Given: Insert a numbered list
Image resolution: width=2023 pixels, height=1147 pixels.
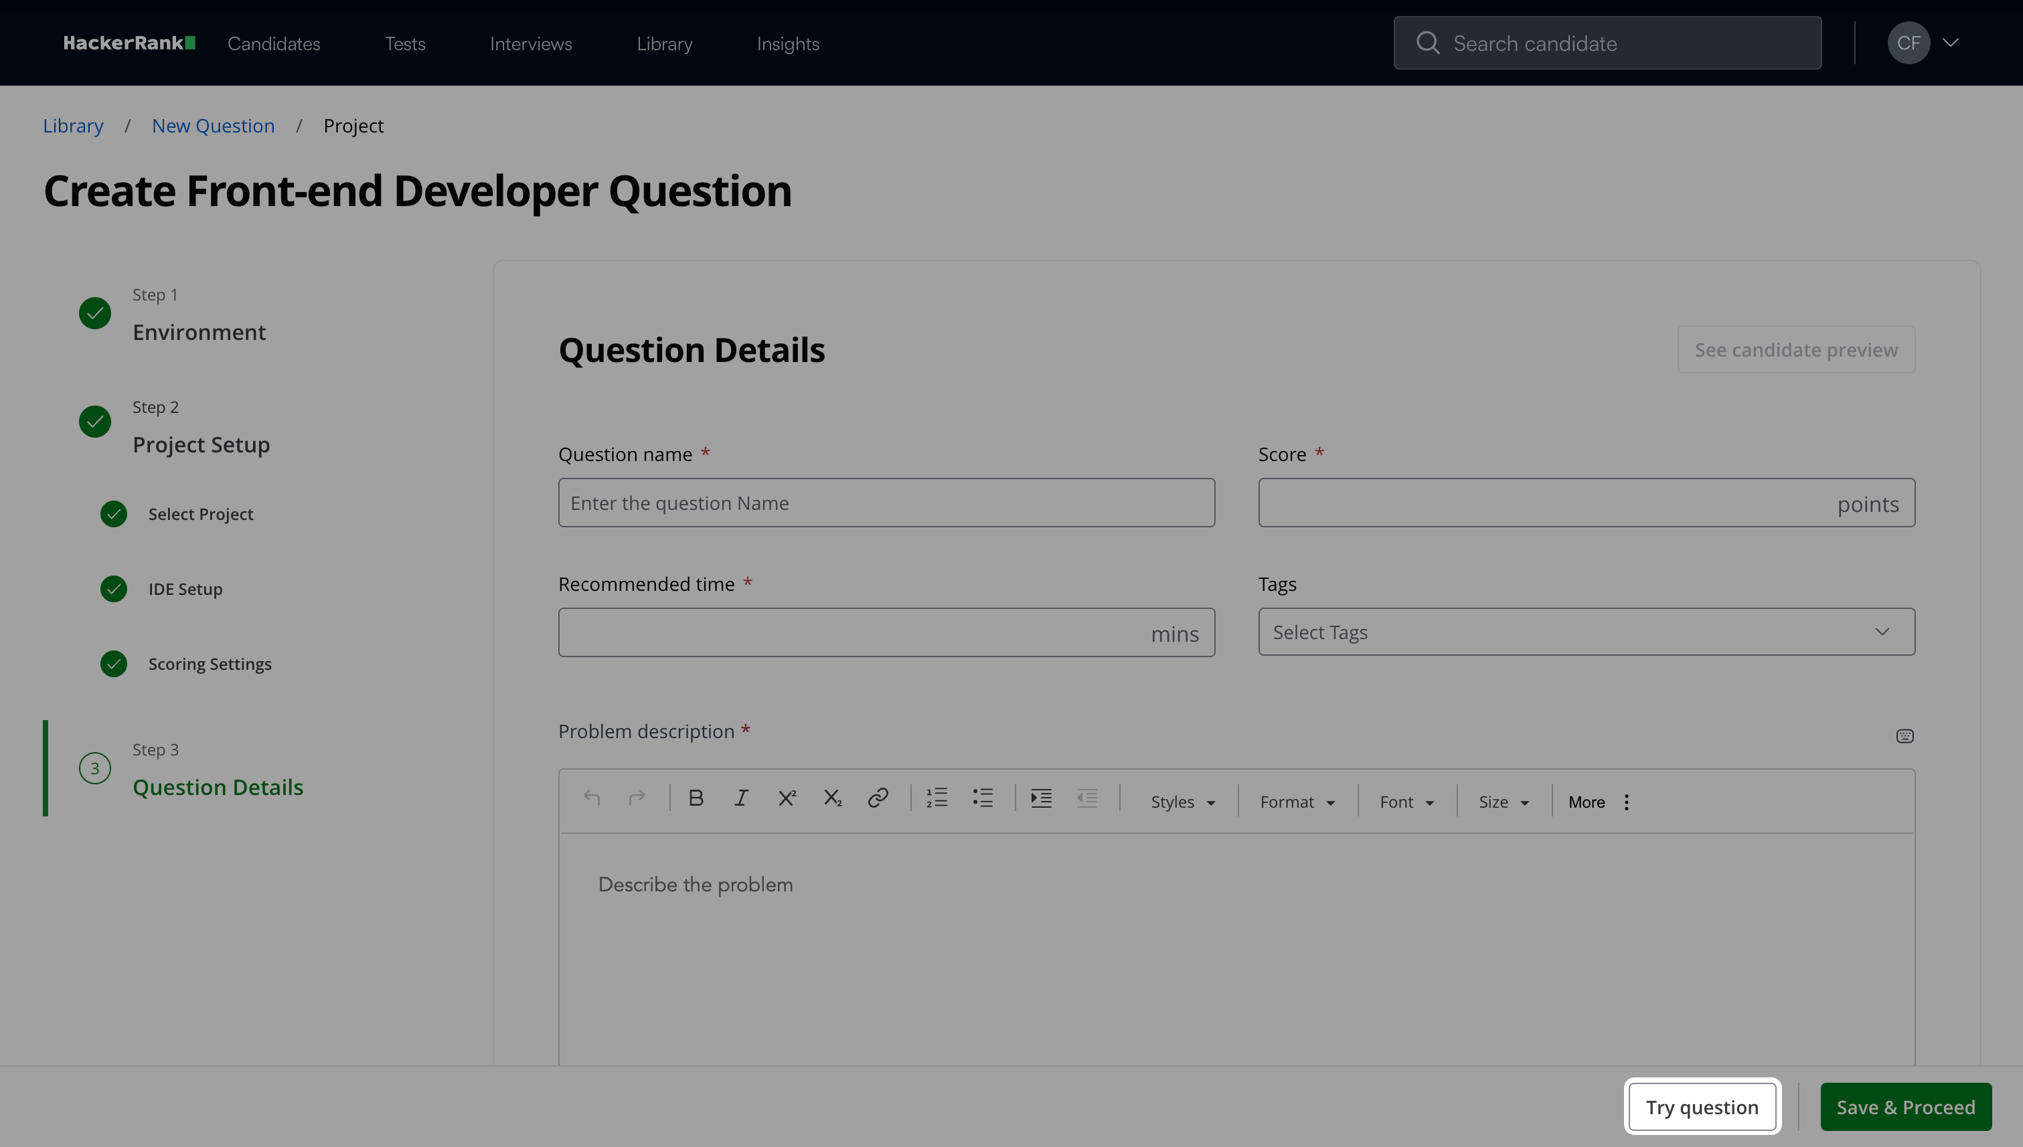Looking at the screenshot, I should (x=937, y=799).
